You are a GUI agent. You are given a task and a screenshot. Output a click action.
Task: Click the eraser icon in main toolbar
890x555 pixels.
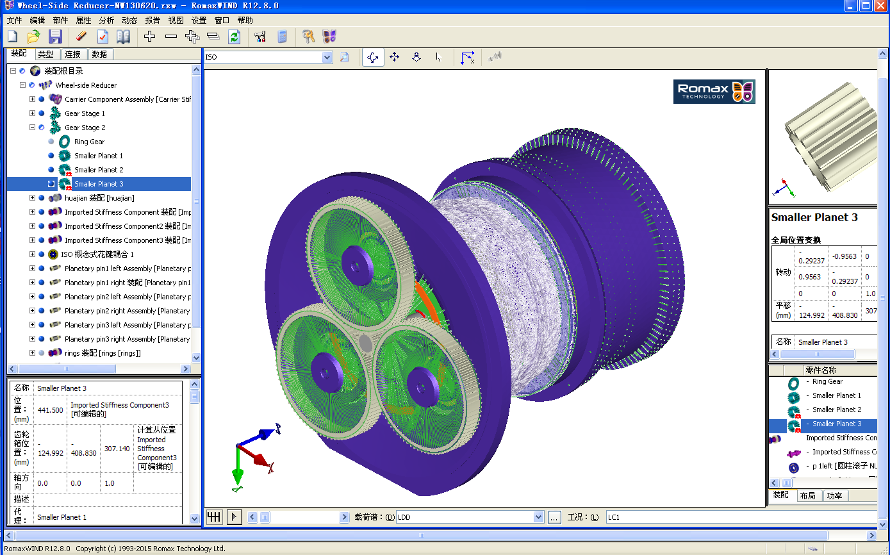pos(81,37)
